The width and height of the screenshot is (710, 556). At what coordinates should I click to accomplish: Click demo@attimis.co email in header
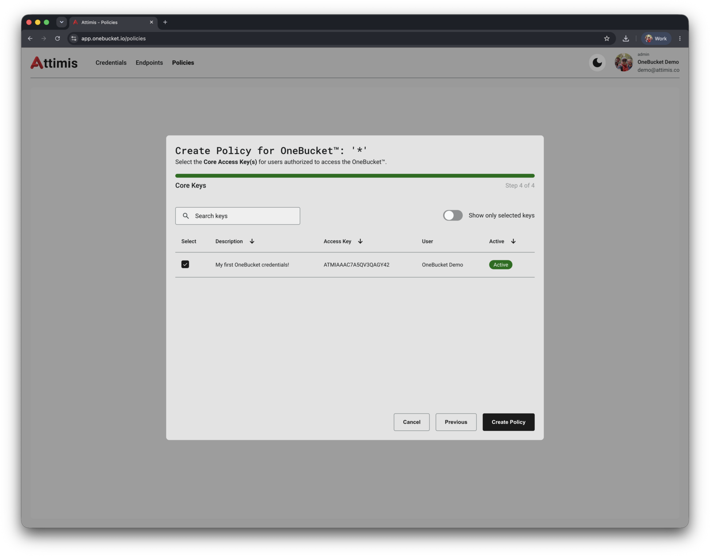pyautogui.click(x=658, y=70)
